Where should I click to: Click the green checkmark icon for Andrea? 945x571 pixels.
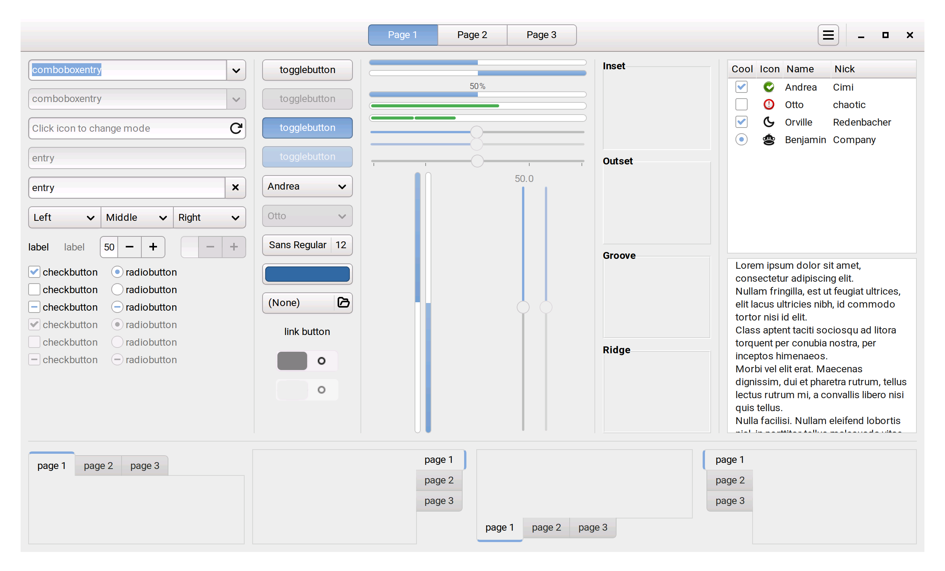point(769,87)
